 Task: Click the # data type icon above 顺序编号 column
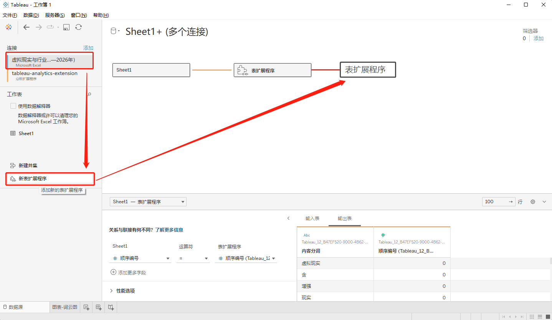coord(383,235)
